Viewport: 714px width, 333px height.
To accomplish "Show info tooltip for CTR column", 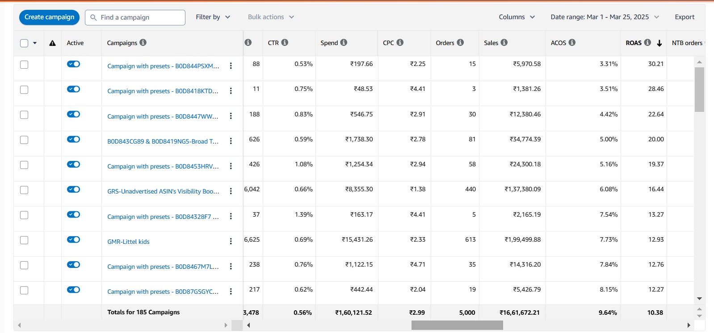I will click(285, 42).
